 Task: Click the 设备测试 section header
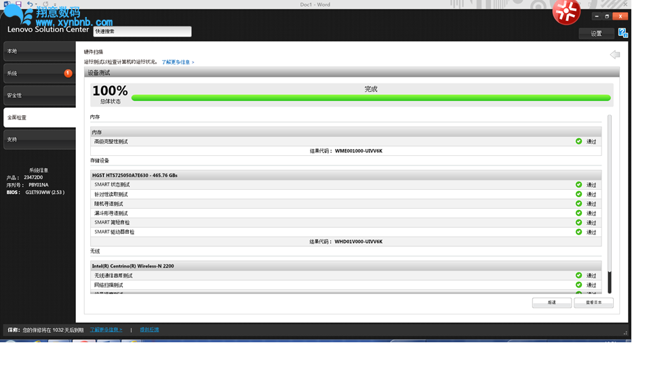tap(352, 73)
